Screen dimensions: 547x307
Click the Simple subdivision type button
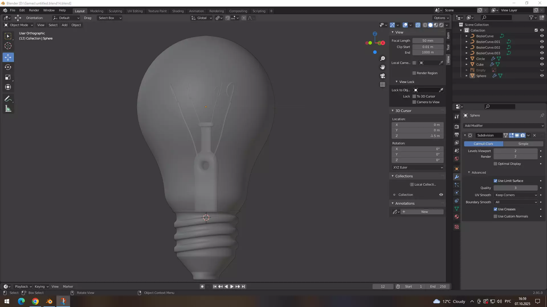(x=523, y=144)
